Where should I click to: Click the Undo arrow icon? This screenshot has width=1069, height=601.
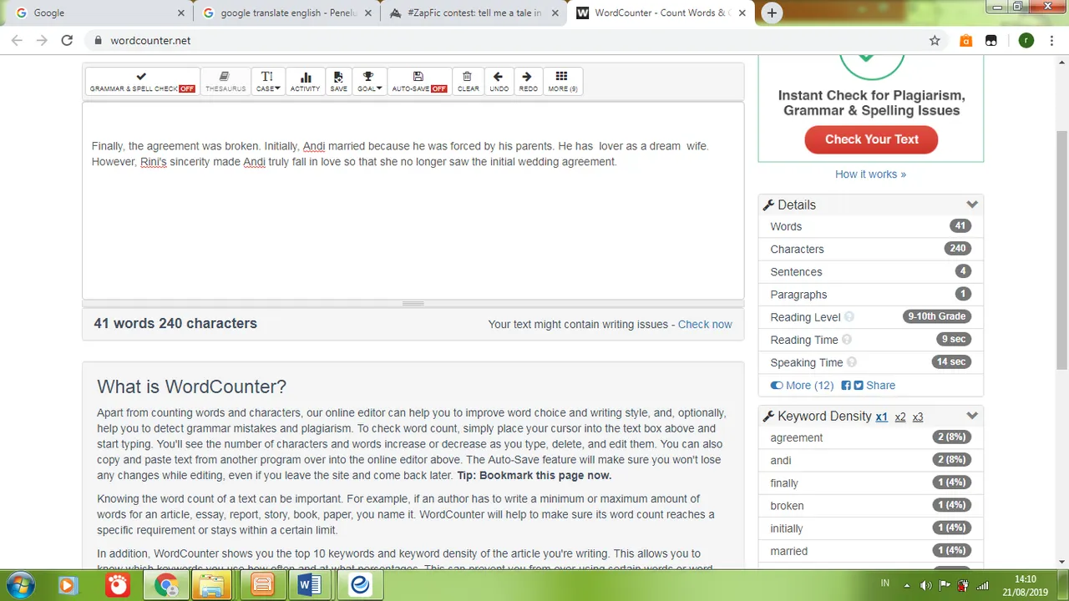(x=499, y=81)
